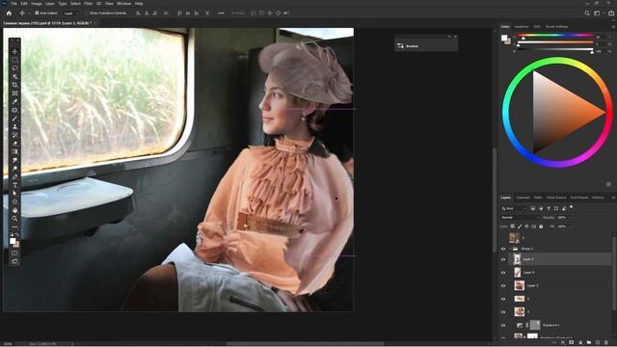Viewport: 617px width, 347px height.
Task: Open the Auto-Select Layer dropdown
Action: (70, 13)
